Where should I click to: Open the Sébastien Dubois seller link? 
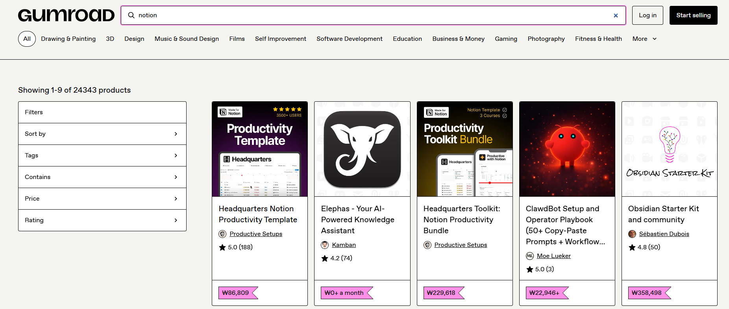[664, 234]
